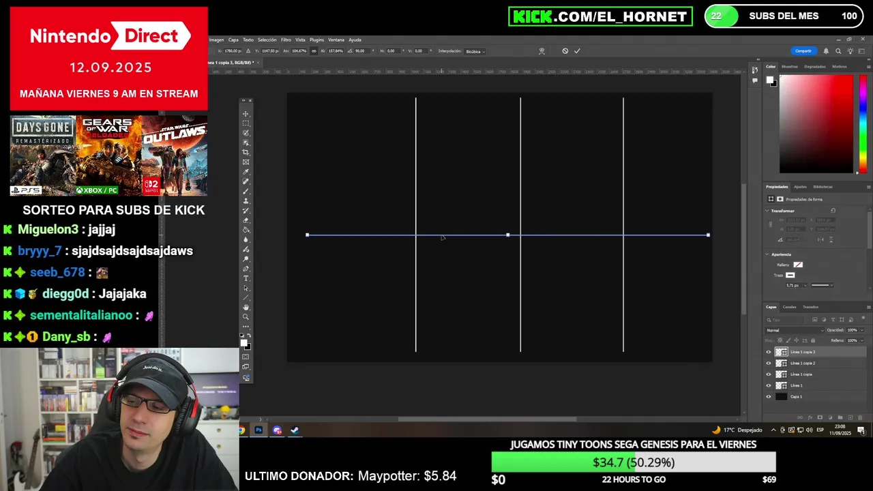The image size is (873, 491).
Task: Open the Capas panel options menu
Action: (x=868, y=307)
